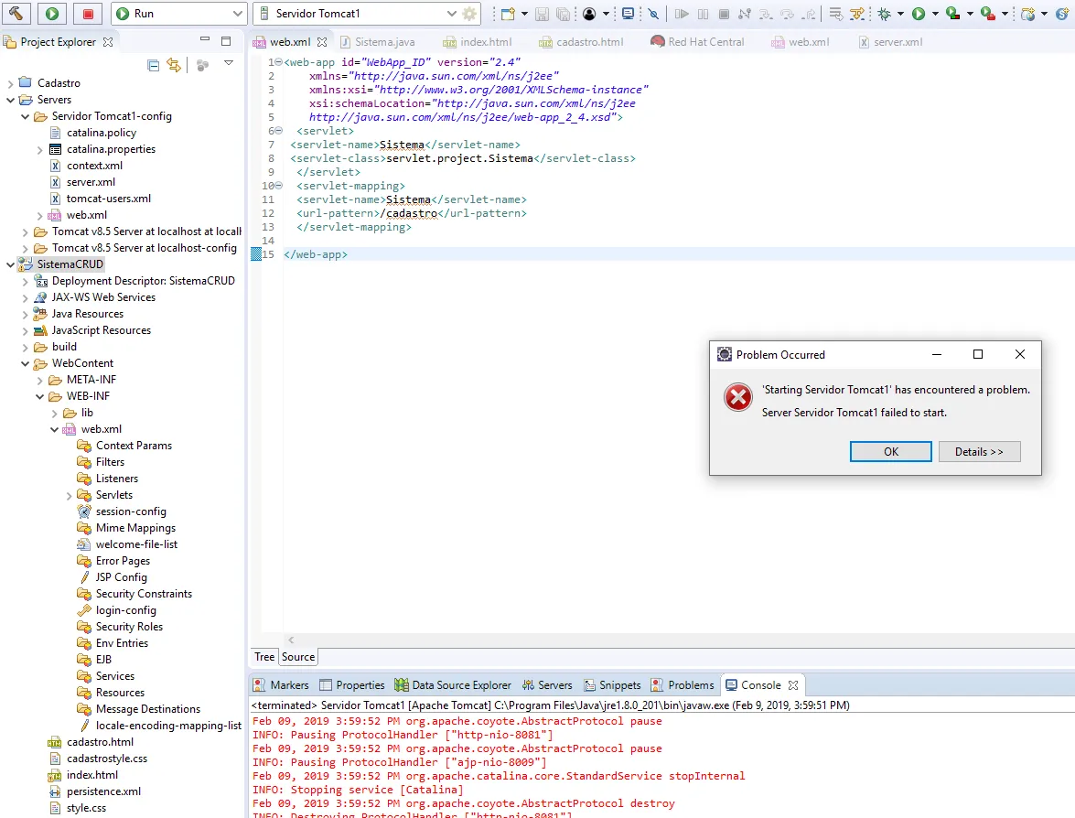Click Details >> in the error dialog
The image size is (1075, 818).
979,452
